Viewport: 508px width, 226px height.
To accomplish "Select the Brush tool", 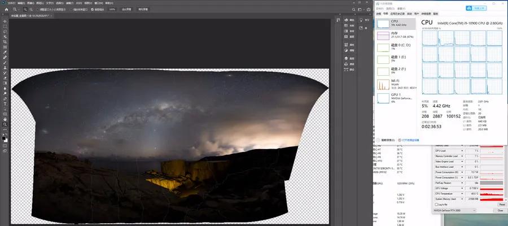I will coord(5,62).
